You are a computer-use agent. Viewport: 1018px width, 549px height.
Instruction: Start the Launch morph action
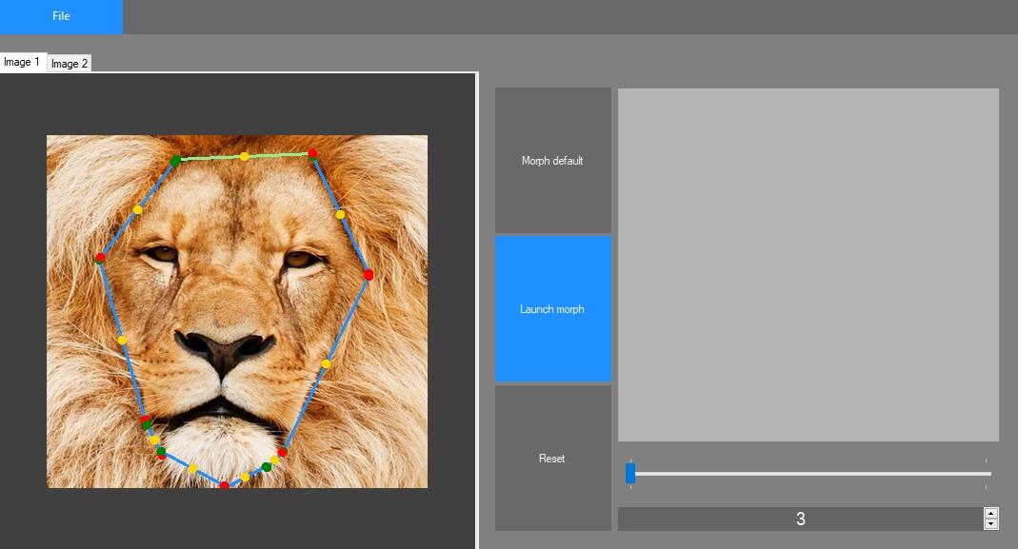coord(552,309)
